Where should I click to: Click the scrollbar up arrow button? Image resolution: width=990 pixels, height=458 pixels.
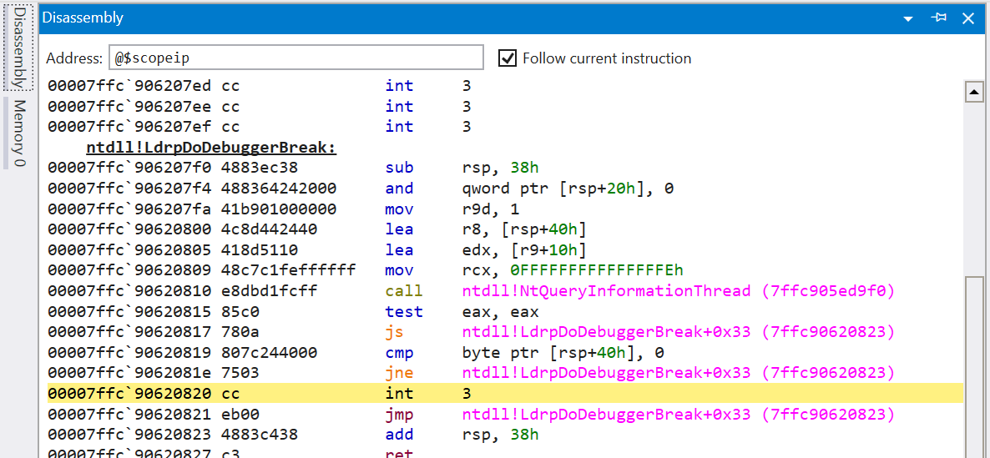[x=973, y=93]
